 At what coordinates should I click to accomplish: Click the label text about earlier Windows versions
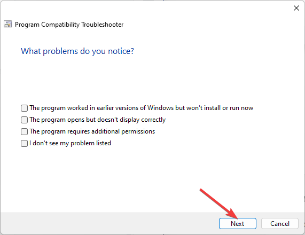142,108
